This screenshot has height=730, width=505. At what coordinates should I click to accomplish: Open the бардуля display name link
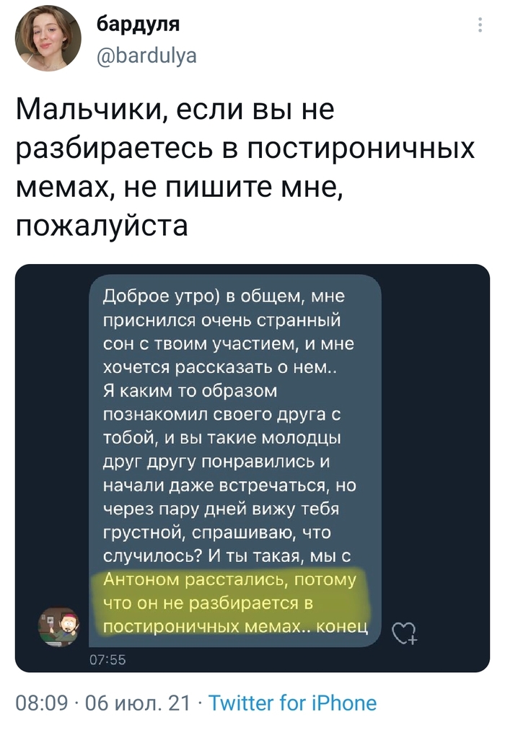tap(139, 25)
